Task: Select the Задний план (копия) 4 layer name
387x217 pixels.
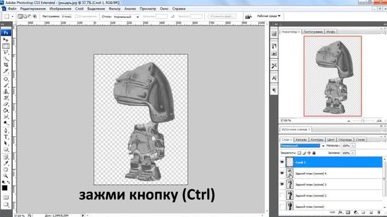Action: [311, 174]
